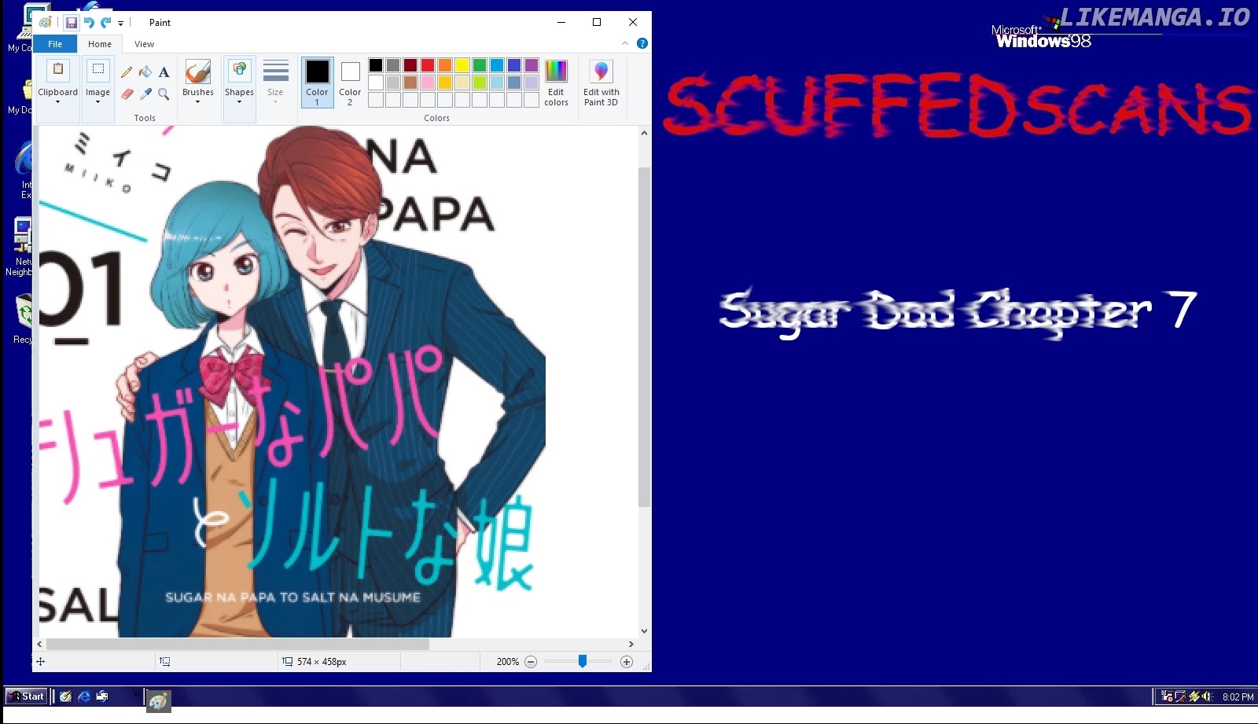Click the vertical scrollbar up arrow

click(x=644, y=134)
